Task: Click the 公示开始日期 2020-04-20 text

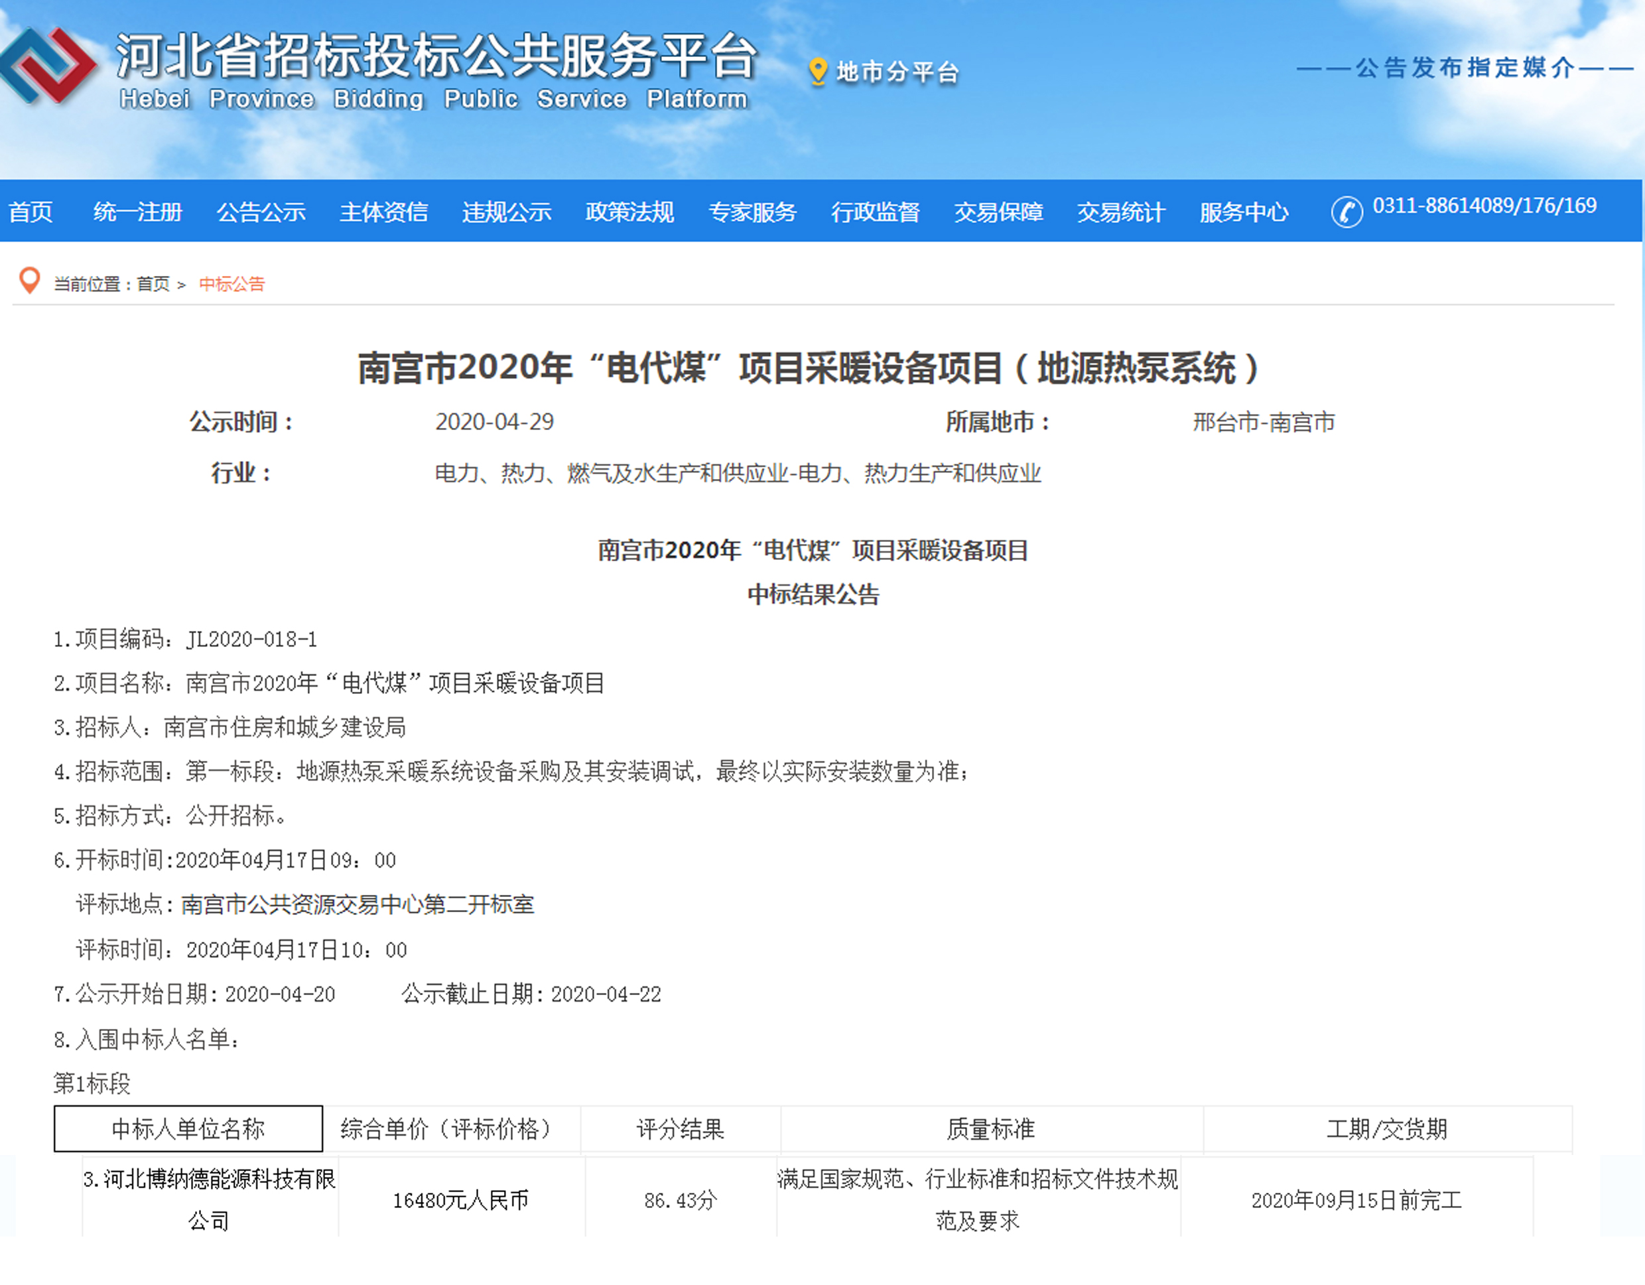Action: [194, 994]
